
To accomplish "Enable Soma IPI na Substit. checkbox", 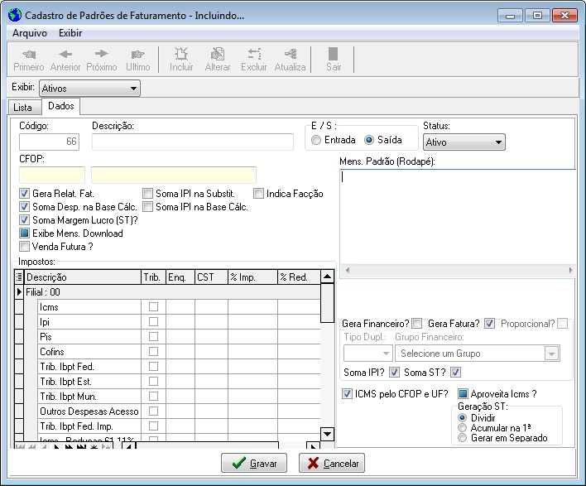I will coord(147,194).
